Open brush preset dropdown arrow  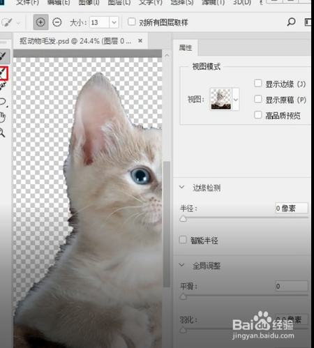(18, 23)
